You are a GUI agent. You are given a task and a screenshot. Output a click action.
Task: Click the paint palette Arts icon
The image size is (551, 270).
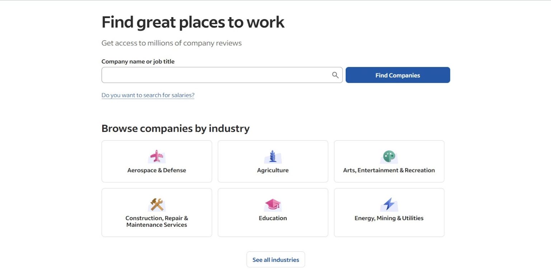pyautogui.click(x=389, y=156)
